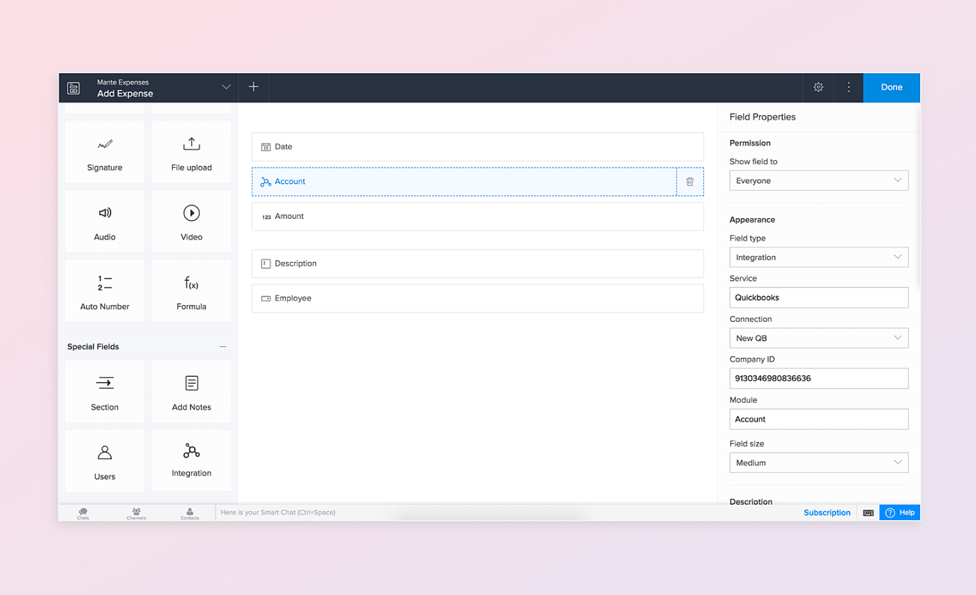Viewport: 976px width, 595px height.
Task: Click the Appearance section label
Action: click(x=752, y=220)
